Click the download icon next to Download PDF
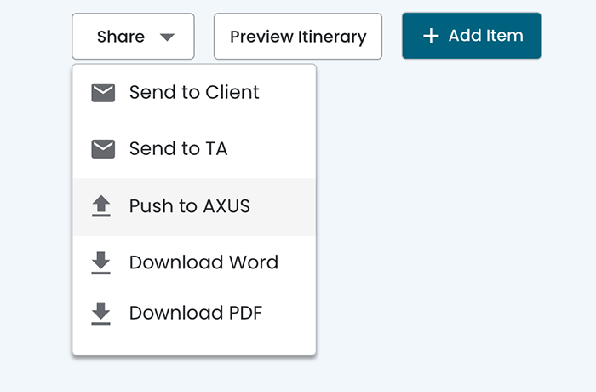The width and height of the screenshot is (596, 392). (101, 314)
